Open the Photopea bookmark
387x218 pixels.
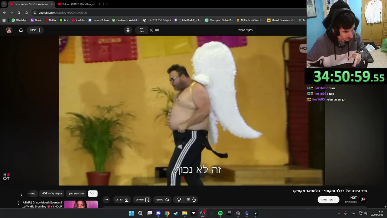[x=219, y=20]
